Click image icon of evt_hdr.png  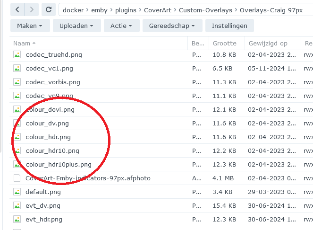pyautogui.click(x=17, y=219)
